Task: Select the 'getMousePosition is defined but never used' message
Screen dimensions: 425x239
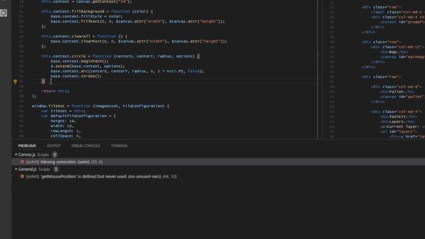Action: click(x=101, y=177)
